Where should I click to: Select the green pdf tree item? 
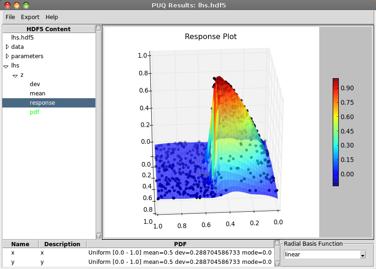click(x=34, y=112)
